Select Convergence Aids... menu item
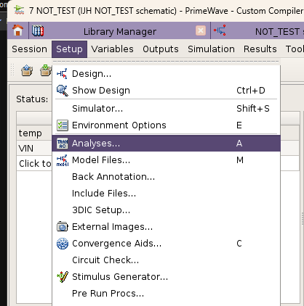Image resolution: width=304 pixels, height=306 pixels. 166,244
